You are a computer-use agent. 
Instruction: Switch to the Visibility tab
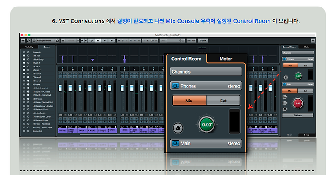point(29,47)
